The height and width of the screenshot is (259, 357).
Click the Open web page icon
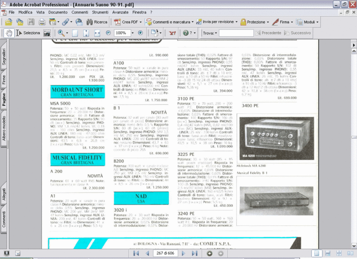20,22
